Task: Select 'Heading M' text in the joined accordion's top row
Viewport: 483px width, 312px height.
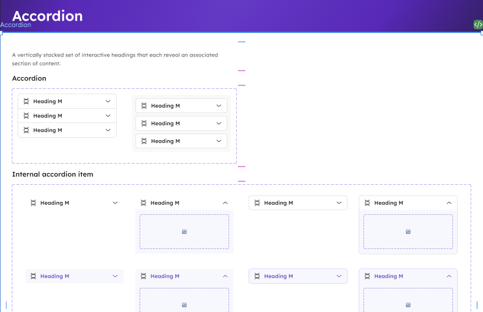Action: [x=48, y=101]
